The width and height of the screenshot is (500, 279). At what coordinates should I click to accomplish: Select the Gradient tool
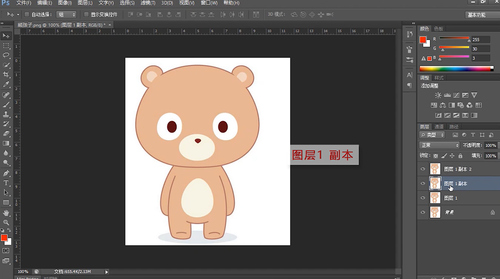pyautogui.click(x=6, y=143)
